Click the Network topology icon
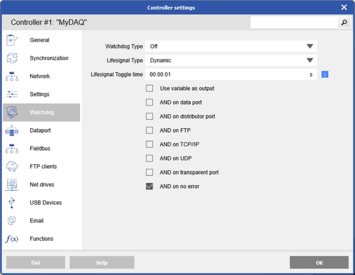 [x=12, y=76]
